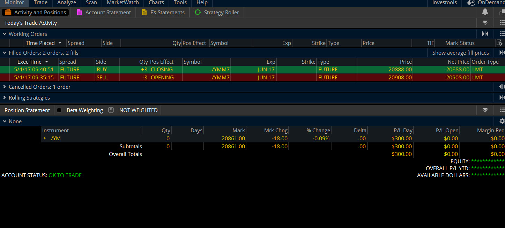The height and width of the screenshot is (228, 505).
Task: Open the Strategy Roller sub-tab
Action: (217, 12)
